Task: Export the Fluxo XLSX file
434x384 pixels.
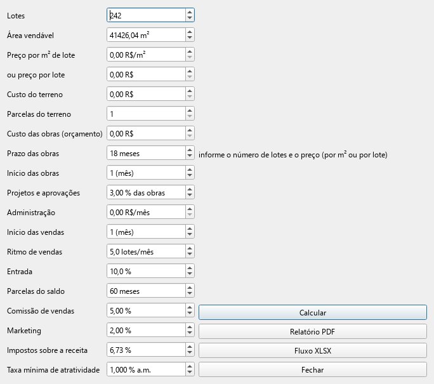Action: click(x=312, y=350)
